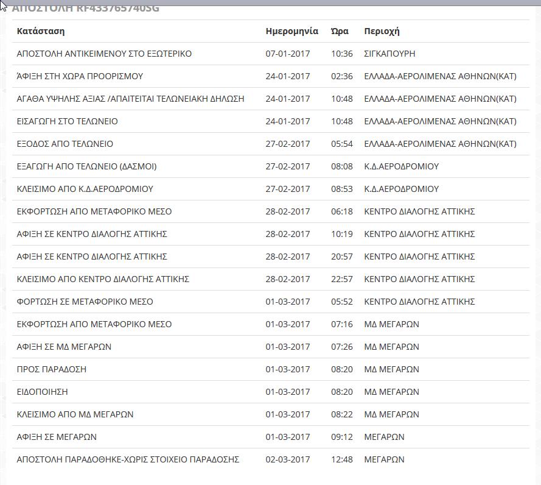The height and width of the screenshot is (485, 541).
Task: Click the ΕΞΟΔΟΣ ΑΠΟ ΤΕΛΩΝΕΙΟ status
Action: pos(65,144)
